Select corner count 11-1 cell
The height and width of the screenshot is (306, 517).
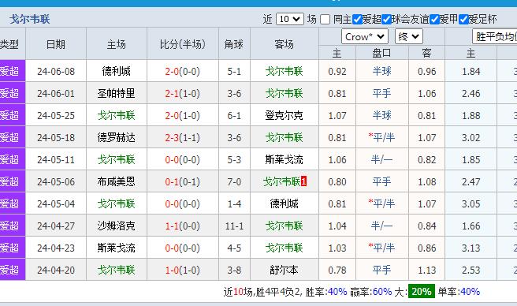(234, 226)
